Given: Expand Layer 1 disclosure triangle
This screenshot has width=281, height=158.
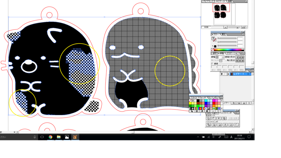Looking at the screenshot, I should click(228, 74).
